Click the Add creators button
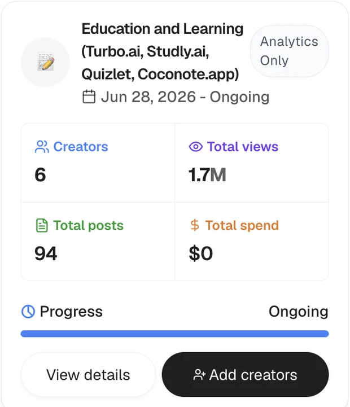 246,375
